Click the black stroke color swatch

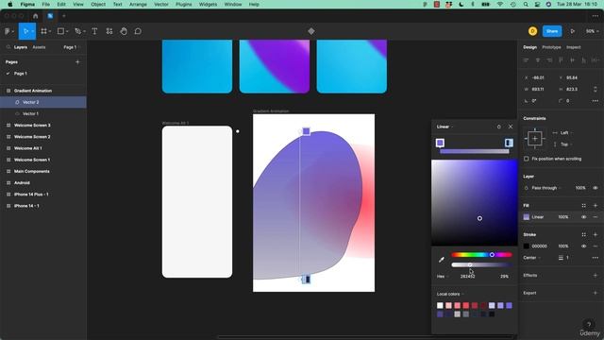click(527, 246)
